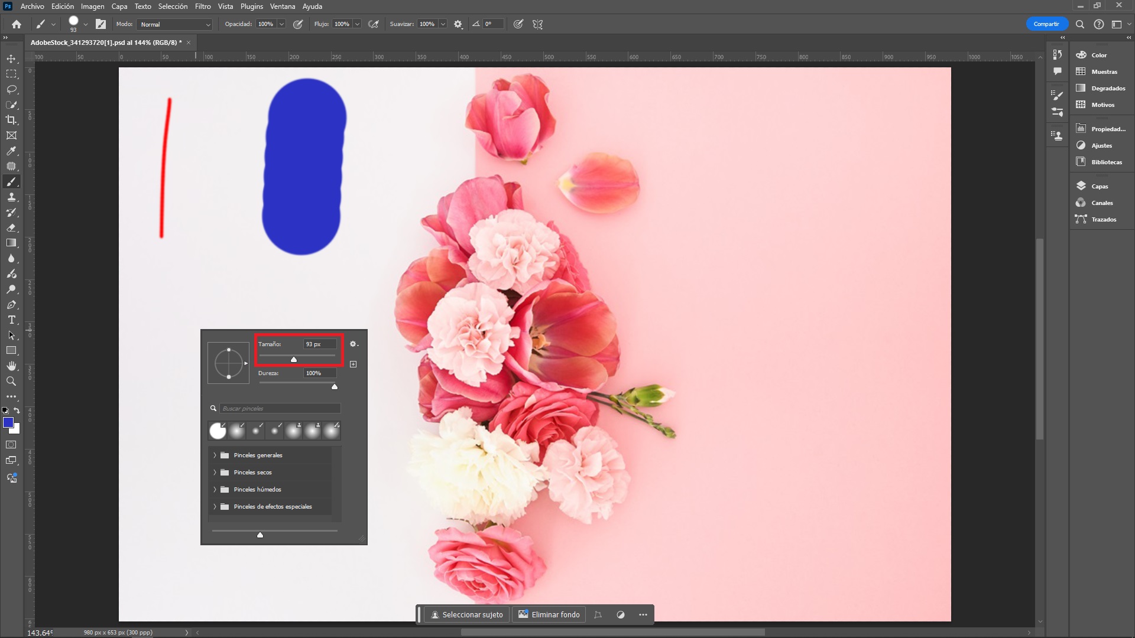Viewport: 1135px width, 638px height.
Task: Click the Buscar pinceles search field
Action: (x=280, y=408)
